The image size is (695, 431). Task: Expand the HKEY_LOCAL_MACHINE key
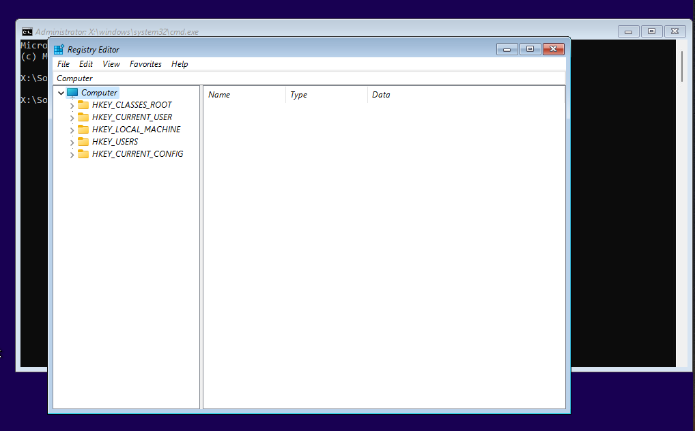72,130
